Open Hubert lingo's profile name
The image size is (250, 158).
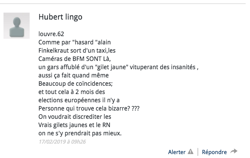[60, 17]
